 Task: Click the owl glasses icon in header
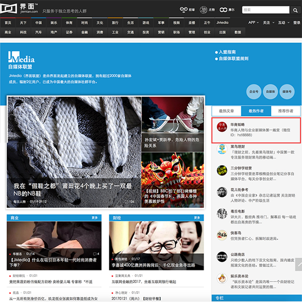click(x=184, y=10)
